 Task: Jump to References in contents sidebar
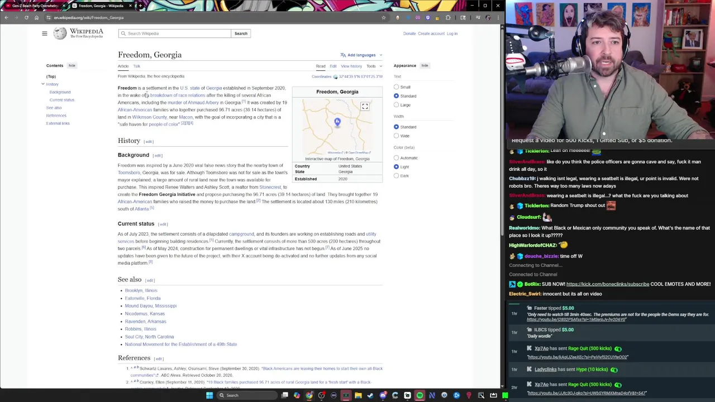[x=56, y=116]
